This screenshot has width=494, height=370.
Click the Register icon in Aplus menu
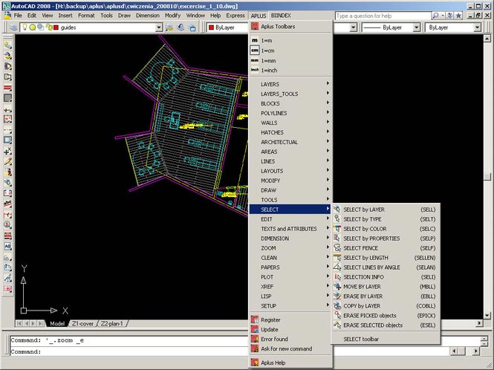[x=254, y=319]
